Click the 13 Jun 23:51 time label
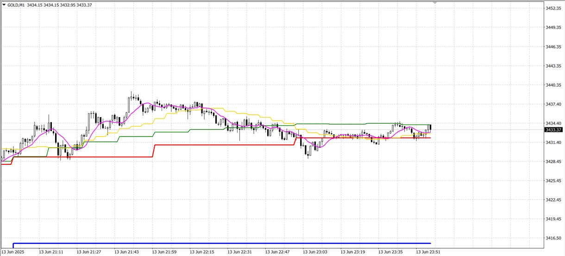This screenshot has height=256, width=565. 428,252
